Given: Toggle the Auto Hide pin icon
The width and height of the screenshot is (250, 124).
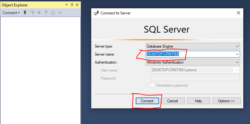Looking at the screenshot, I should pos(72,5).
